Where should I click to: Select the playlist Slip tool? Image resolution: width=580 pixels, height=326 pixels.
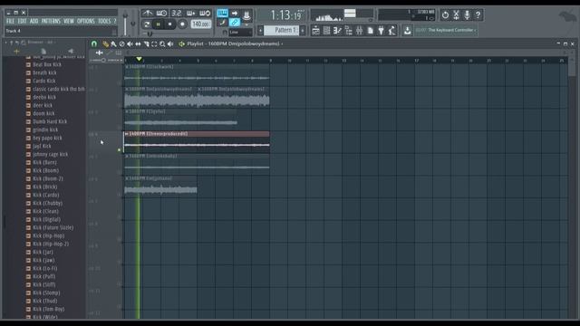(x=138, y=44)
